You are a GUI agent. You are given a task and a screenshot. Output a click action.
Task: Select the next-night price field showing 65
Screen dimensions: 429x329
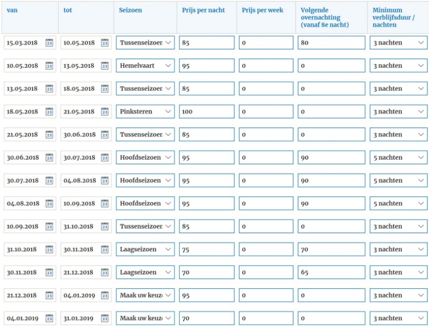pos(331,273)
